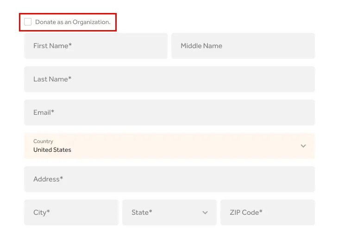The height and width of the screenshot is (243, 339).
Task: Click the 'Email*' placeholder text
Action: pos(44,112)
